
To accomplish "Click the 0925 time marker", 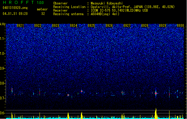I will click(91, 26).
